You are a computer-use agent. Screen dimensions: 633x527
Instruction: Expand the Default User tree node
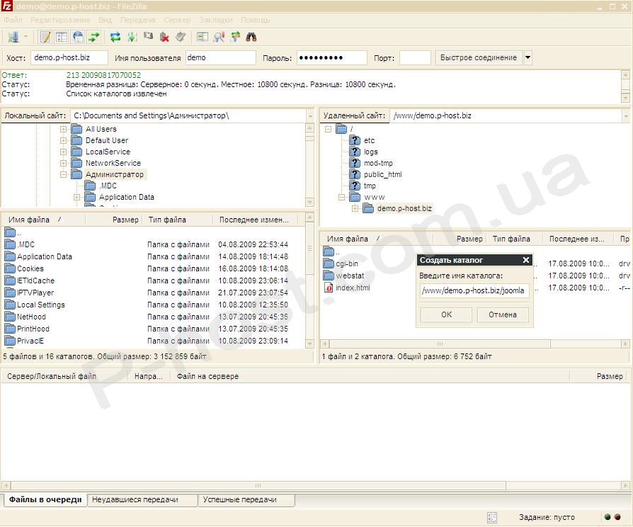64,140
